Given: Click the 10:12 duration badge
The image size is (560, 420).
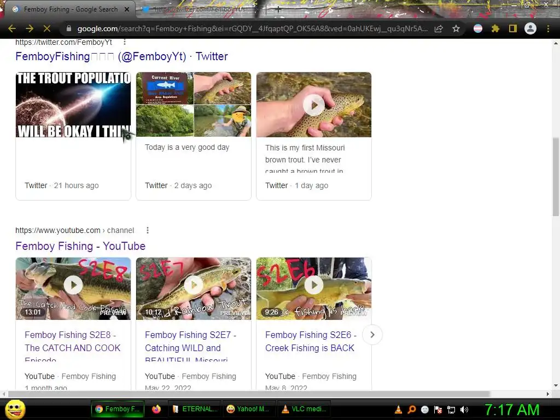Looking at the screenshot, I should (x=153, y=312).
